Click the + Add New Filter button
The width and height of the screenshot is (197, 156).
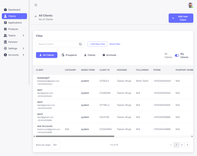[x=97, y=44]
